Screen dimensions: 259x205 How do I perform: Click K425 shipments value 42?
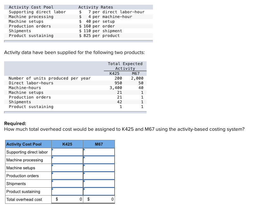120,102
